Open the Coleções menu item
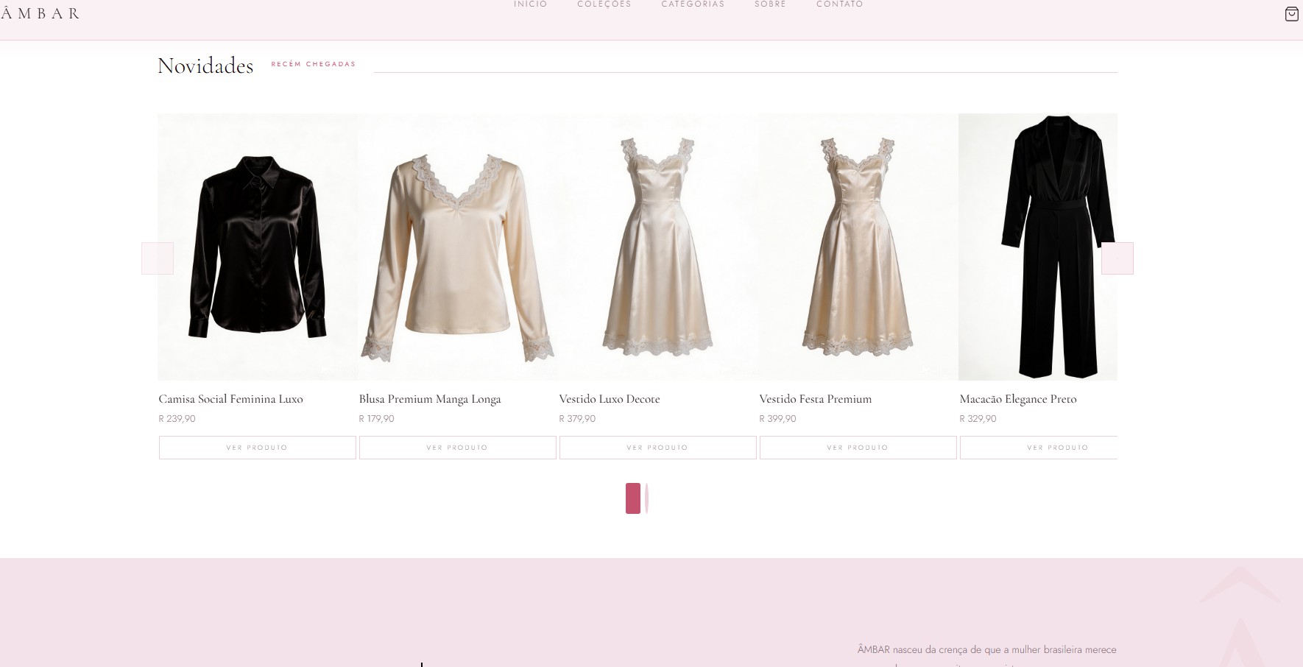 [x=604, y=4]
